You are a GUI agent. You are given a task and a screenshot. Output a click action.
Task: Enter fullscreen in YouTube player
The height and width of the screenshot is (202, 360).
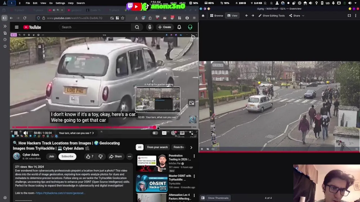[191, 133]
